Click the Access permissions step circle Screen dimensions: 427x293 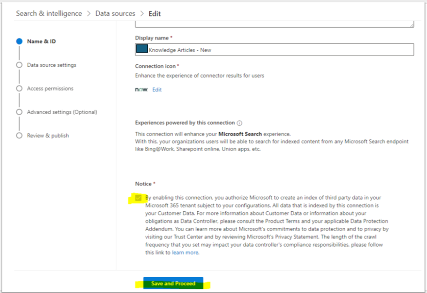18,88
